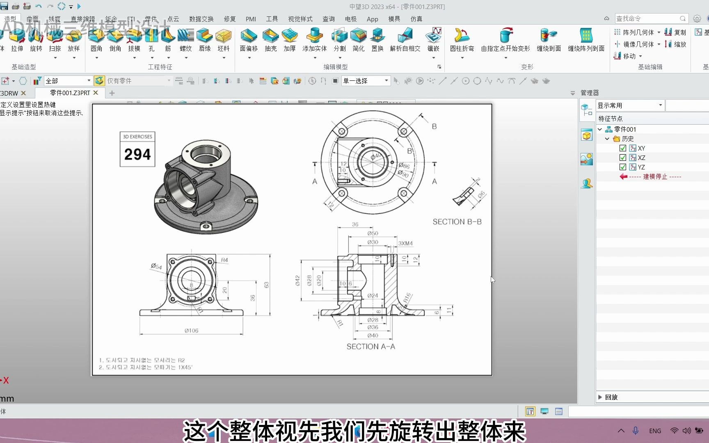
Task: Toggle visibility of XY datum plane
Action: 622,148
